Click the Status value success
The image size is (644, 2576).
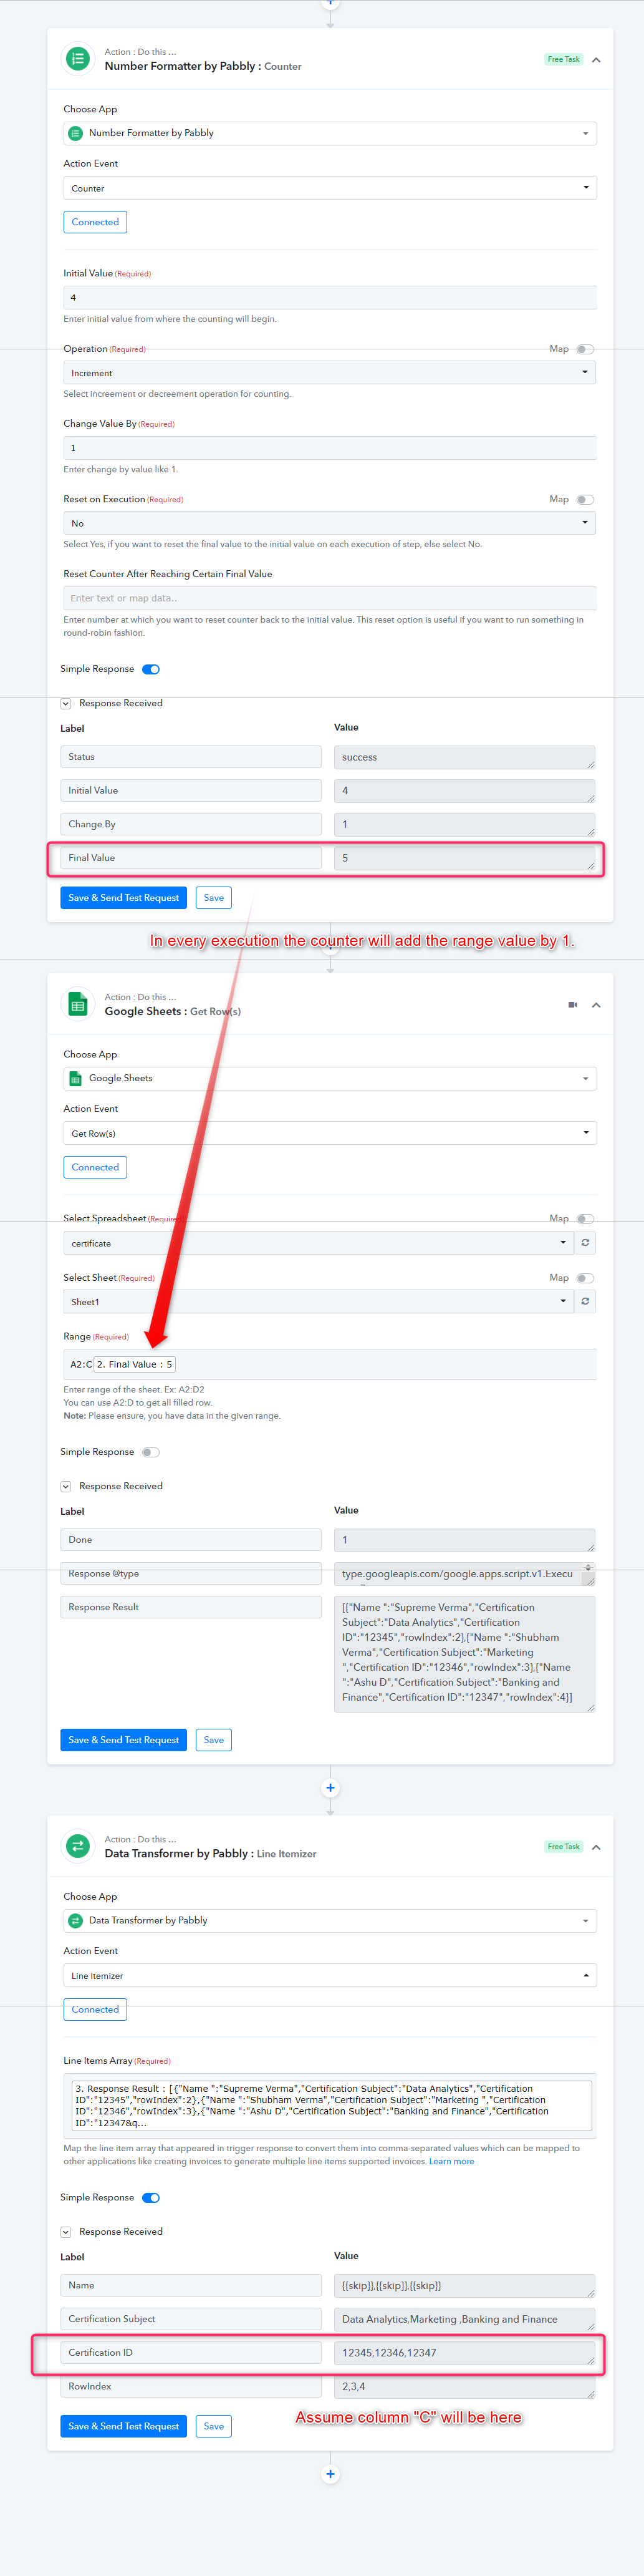(465, 757)
